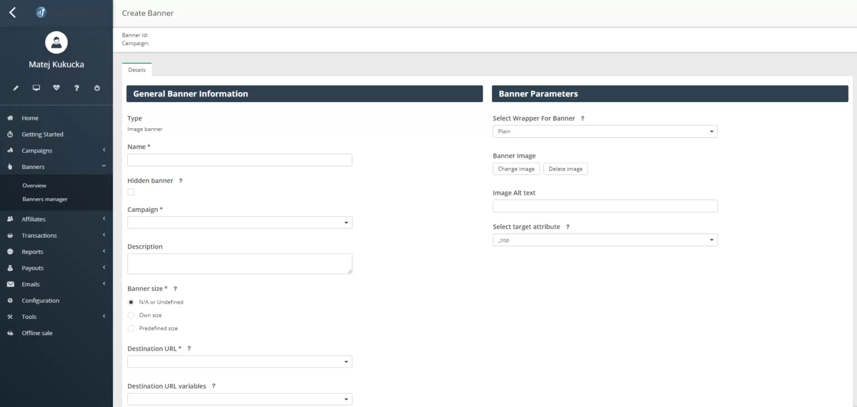Click the power logout icon
This screenshot has width=857, height=407.
(97, 88)
